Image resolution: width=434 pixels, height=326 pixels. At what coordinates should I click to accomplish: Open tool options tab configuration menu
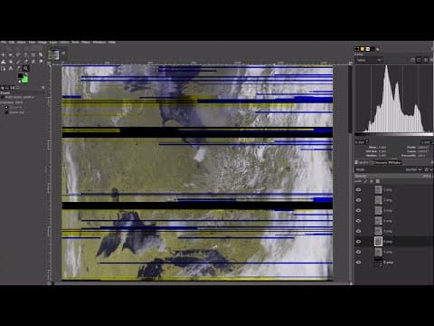click(x=42, y=88)
